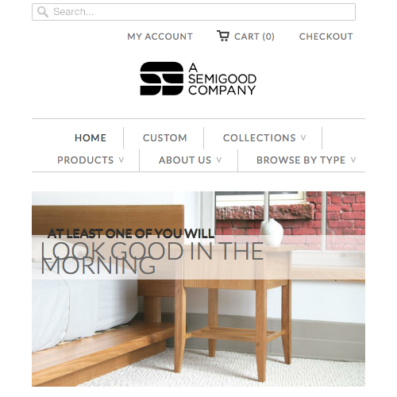Expand the About Us dropdown chevron

[219, 160]
